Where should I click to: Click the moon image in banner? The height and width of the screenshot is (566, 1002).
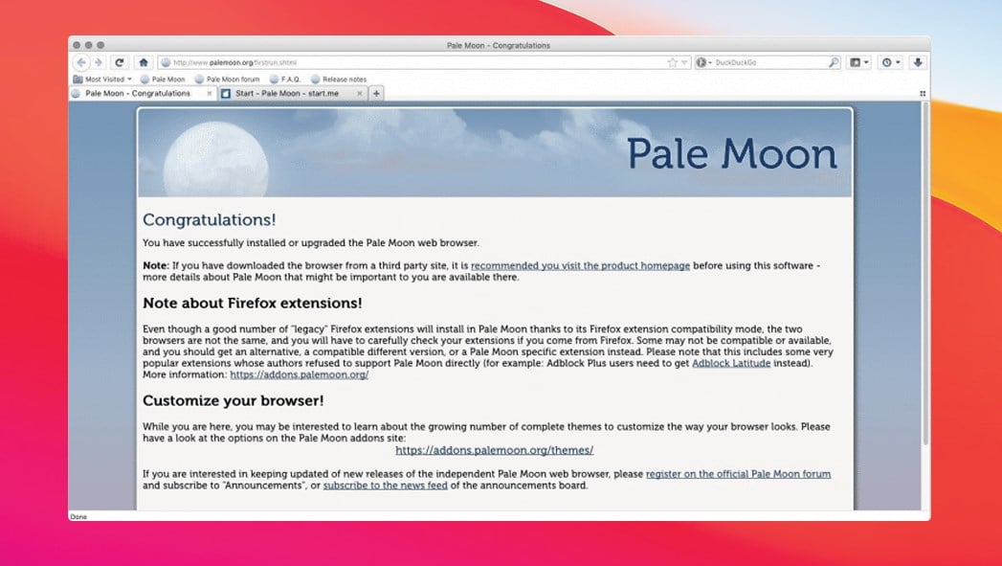click(x=215, y=159)
